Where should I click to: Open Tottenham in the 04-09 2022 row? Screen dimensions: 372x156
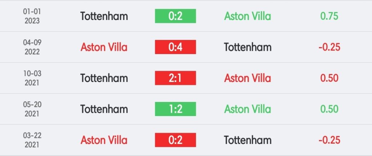[x=247, y=47]
